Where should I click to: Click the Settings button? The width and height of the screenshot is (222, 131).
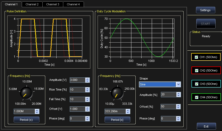tap(206, 10)
